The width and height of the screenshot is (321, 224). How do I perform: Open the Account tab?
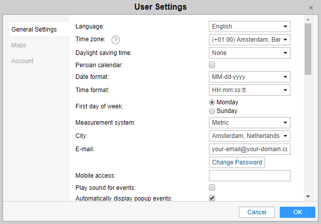[22, 61]
